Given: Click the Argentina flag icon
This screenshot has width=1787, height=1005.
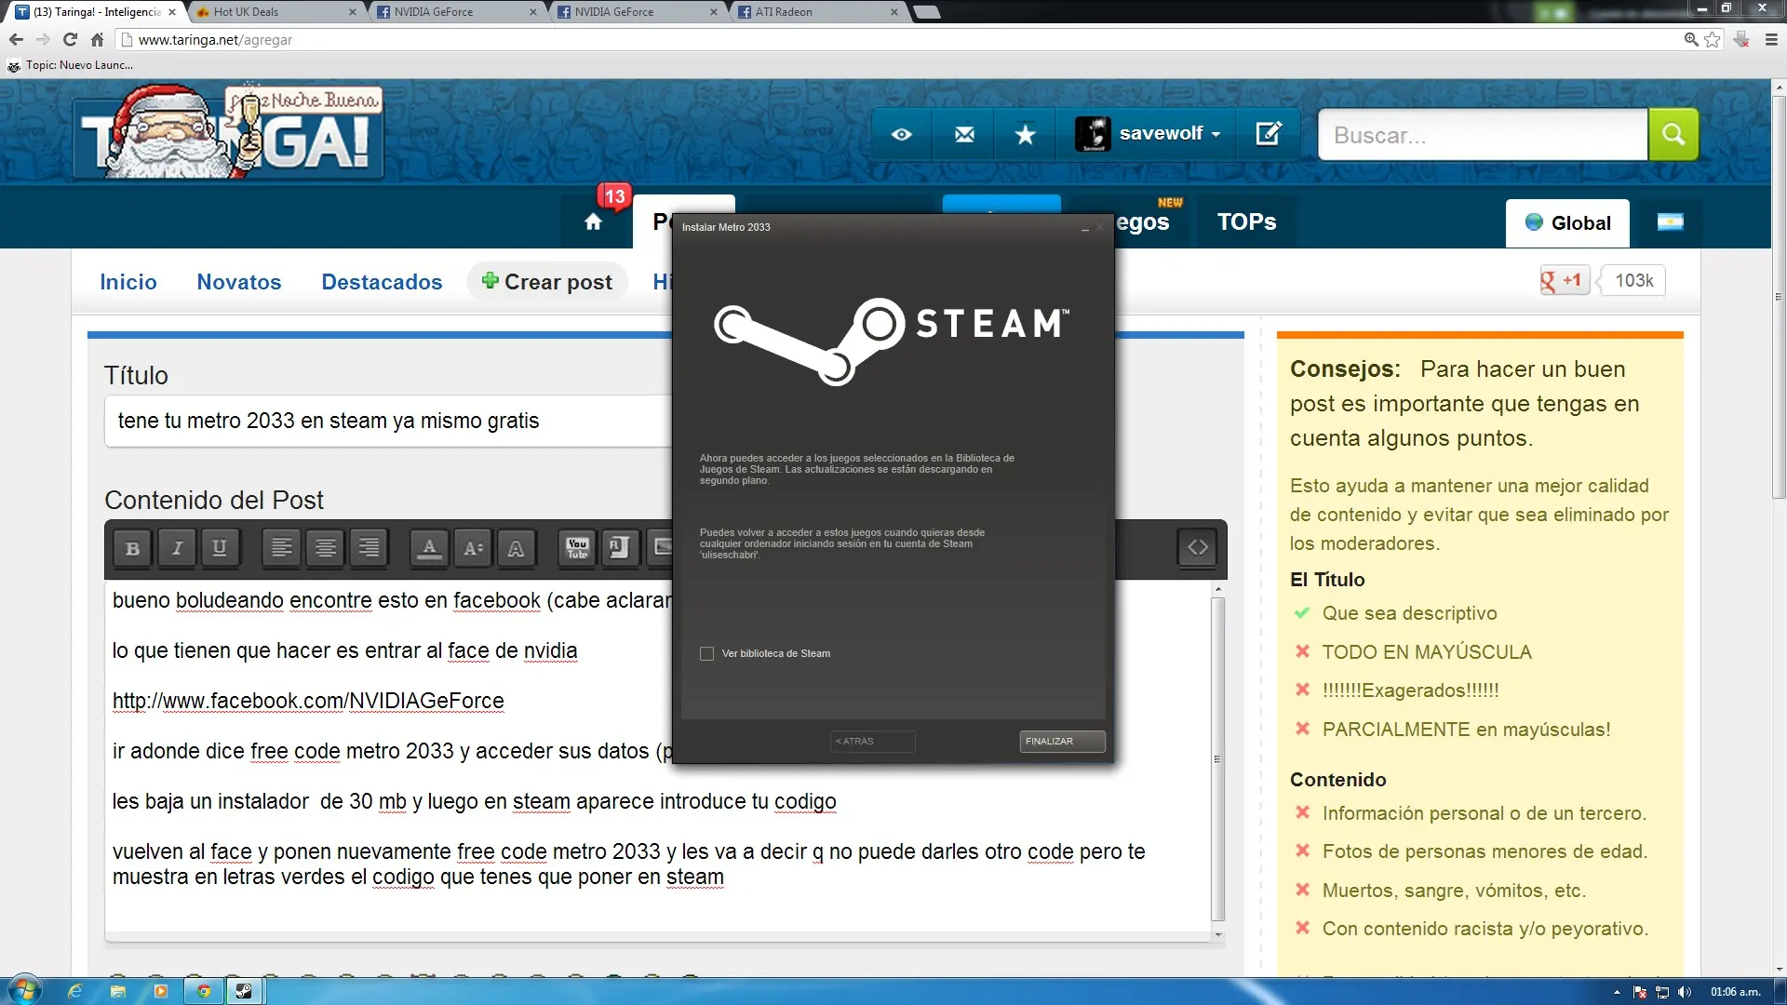Looking at the screenshot, I should (x=1670, y=222).
